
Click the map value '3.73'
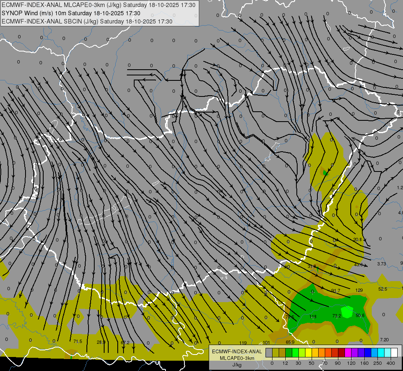point(382,264)
